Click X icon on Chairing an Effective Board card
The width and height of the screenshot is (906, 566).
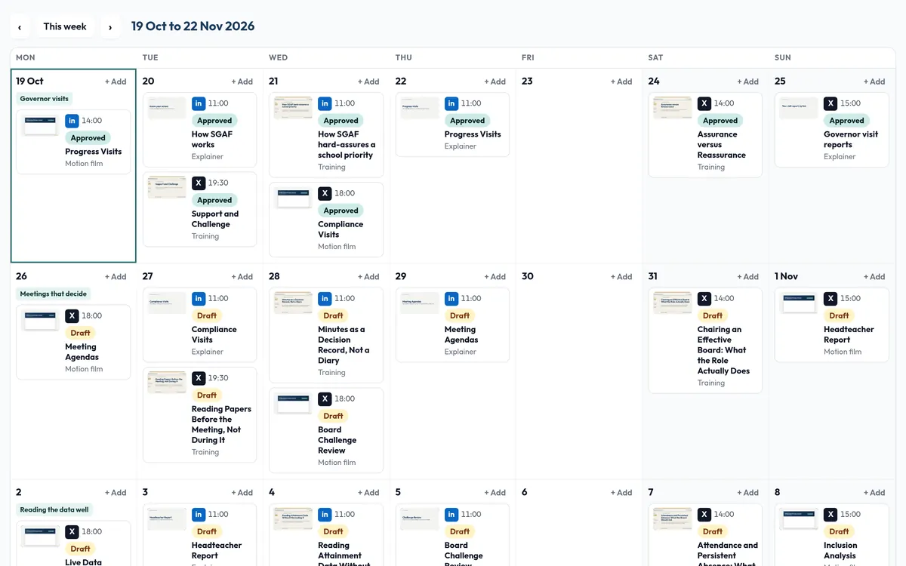pyautogui.click(x=704, y=299)
